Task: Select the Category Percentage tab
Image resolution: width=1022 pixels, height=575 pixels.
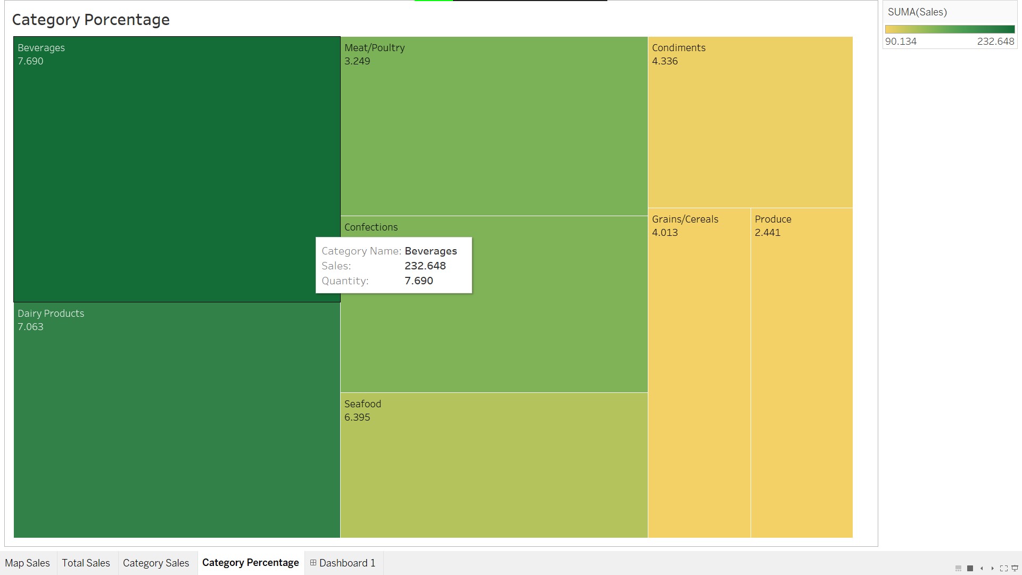Action: tap(250, 563)
